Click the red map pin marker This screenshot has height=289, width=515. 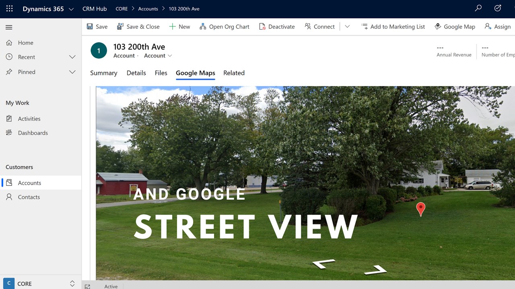pos(420,209)
